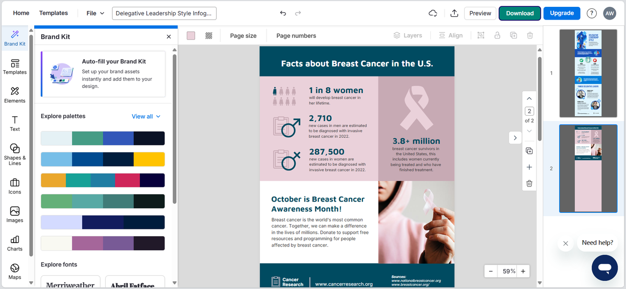
Task: Select the Text tool in sidebar
Action: point(15,124)
